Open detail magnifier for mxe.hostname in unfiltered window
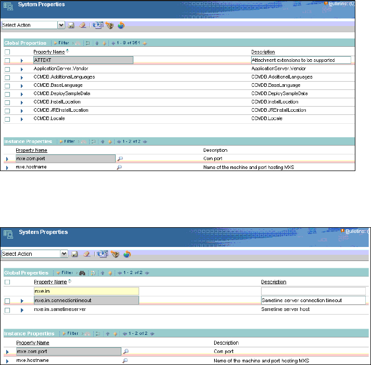The height and width of the screenshot is (365, 371). click(119, 167)
